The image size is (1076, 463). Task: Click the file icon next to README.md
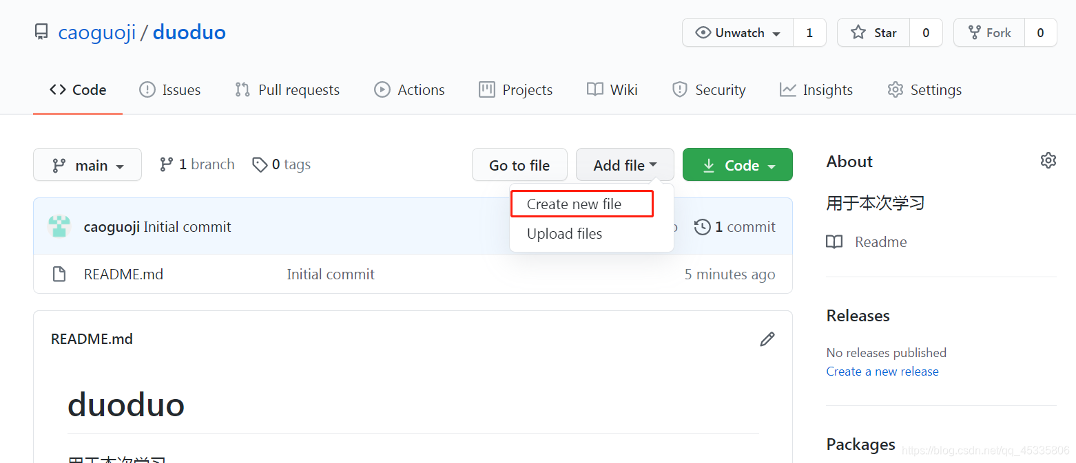(60, 274)
